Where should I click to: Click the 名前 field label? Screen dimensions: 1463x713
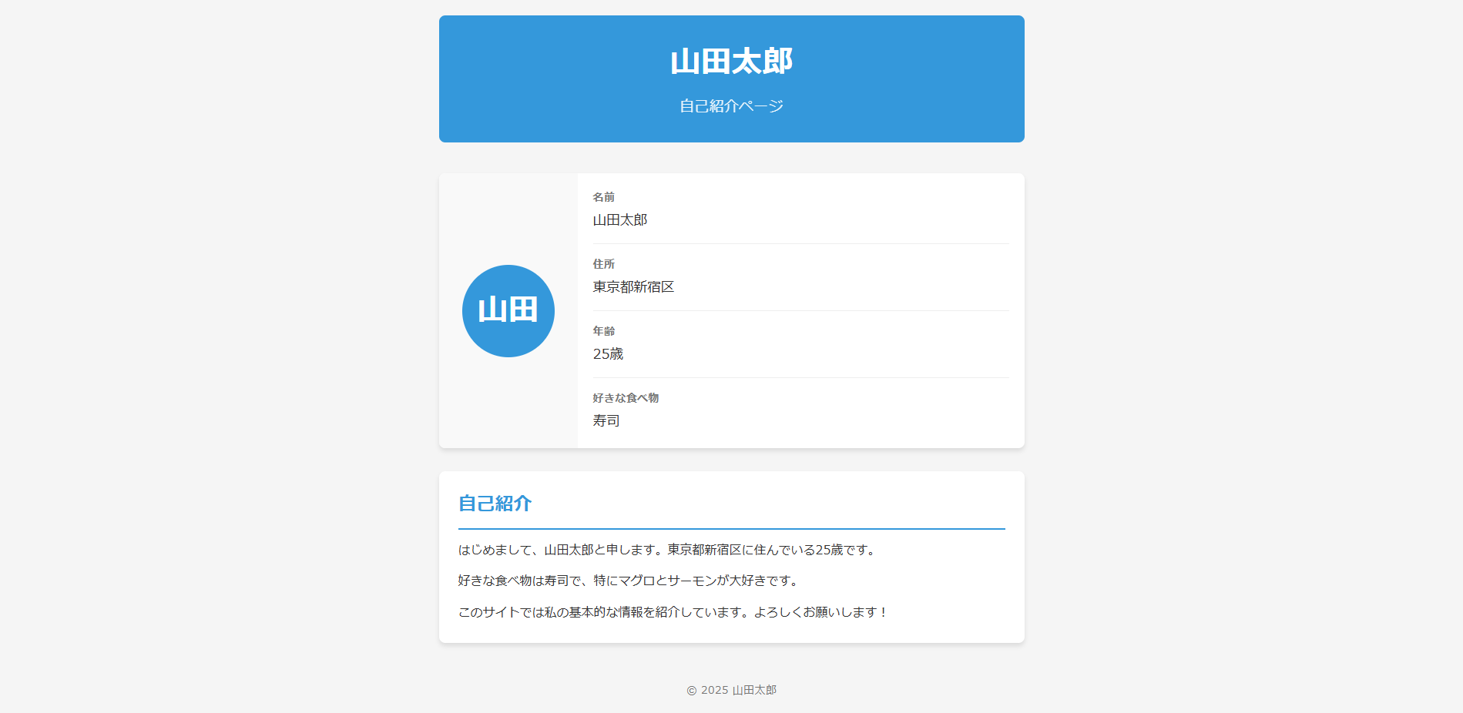click(603, 197)
